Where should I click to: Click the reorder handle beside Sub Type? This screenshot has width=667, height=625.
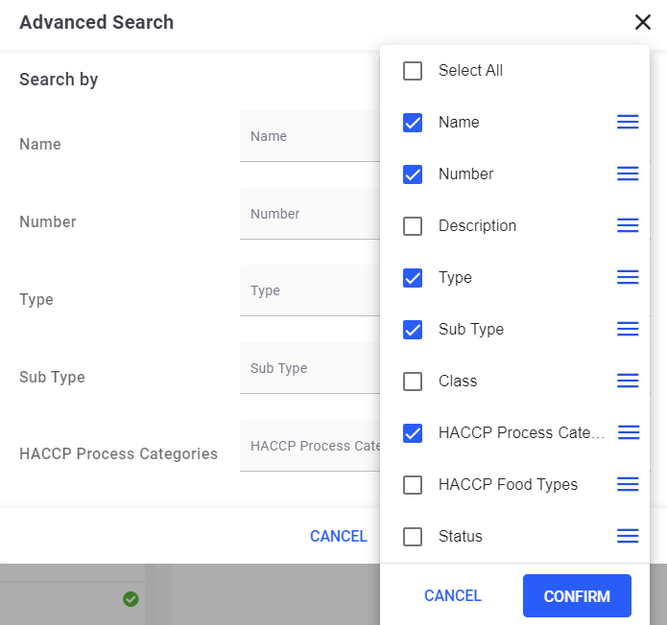628,329
